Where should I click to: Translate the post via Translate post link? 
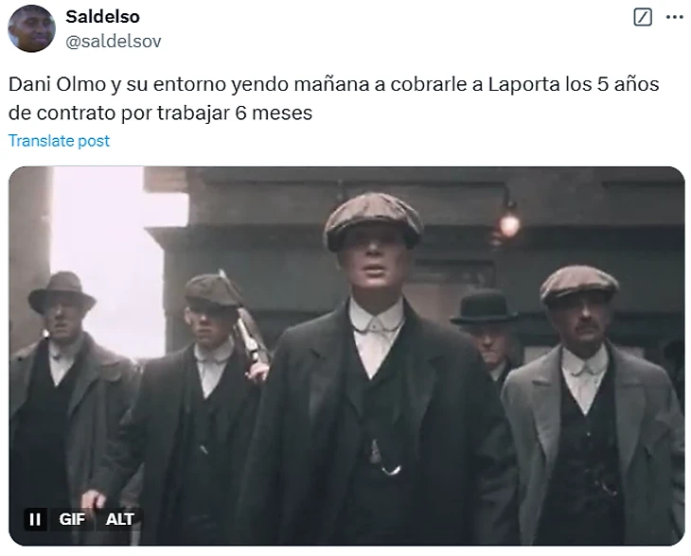coord(59,141)
